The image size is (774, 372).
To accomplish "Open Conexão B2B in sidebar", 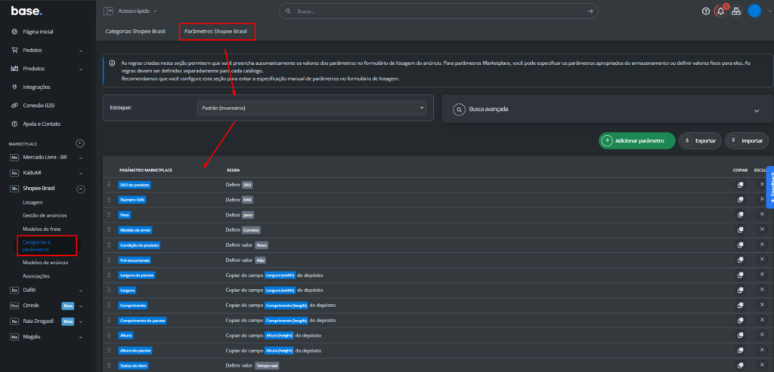I will pyautogui.click(x=38, y=106).
